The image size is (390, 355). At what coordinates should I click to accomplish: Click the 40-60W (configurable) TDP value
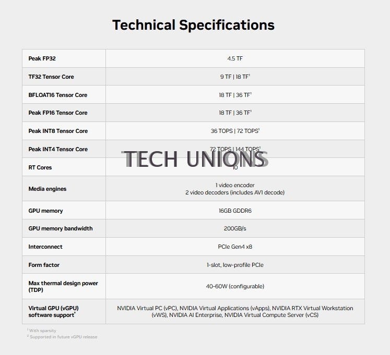pos(235,286)
